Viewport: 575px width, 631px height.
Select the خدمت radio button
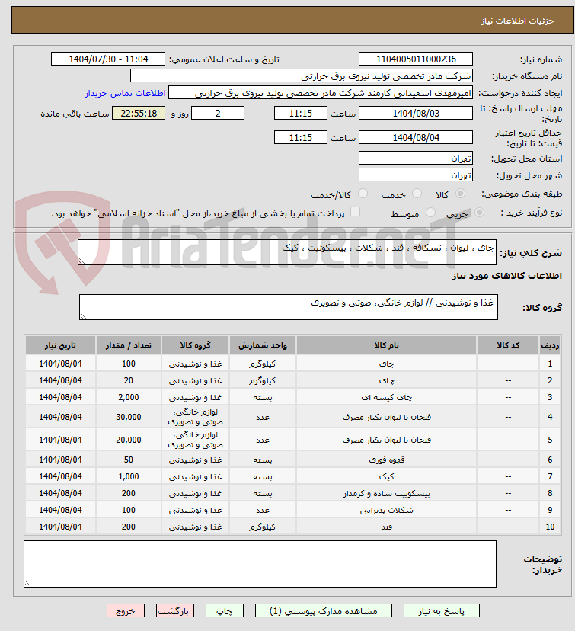coord(417,194)
